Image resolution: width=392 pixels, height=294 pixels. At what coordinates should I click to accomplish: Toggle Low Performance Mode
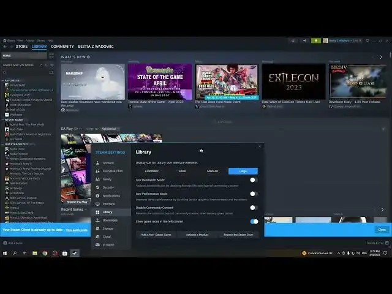click(254, 194)
